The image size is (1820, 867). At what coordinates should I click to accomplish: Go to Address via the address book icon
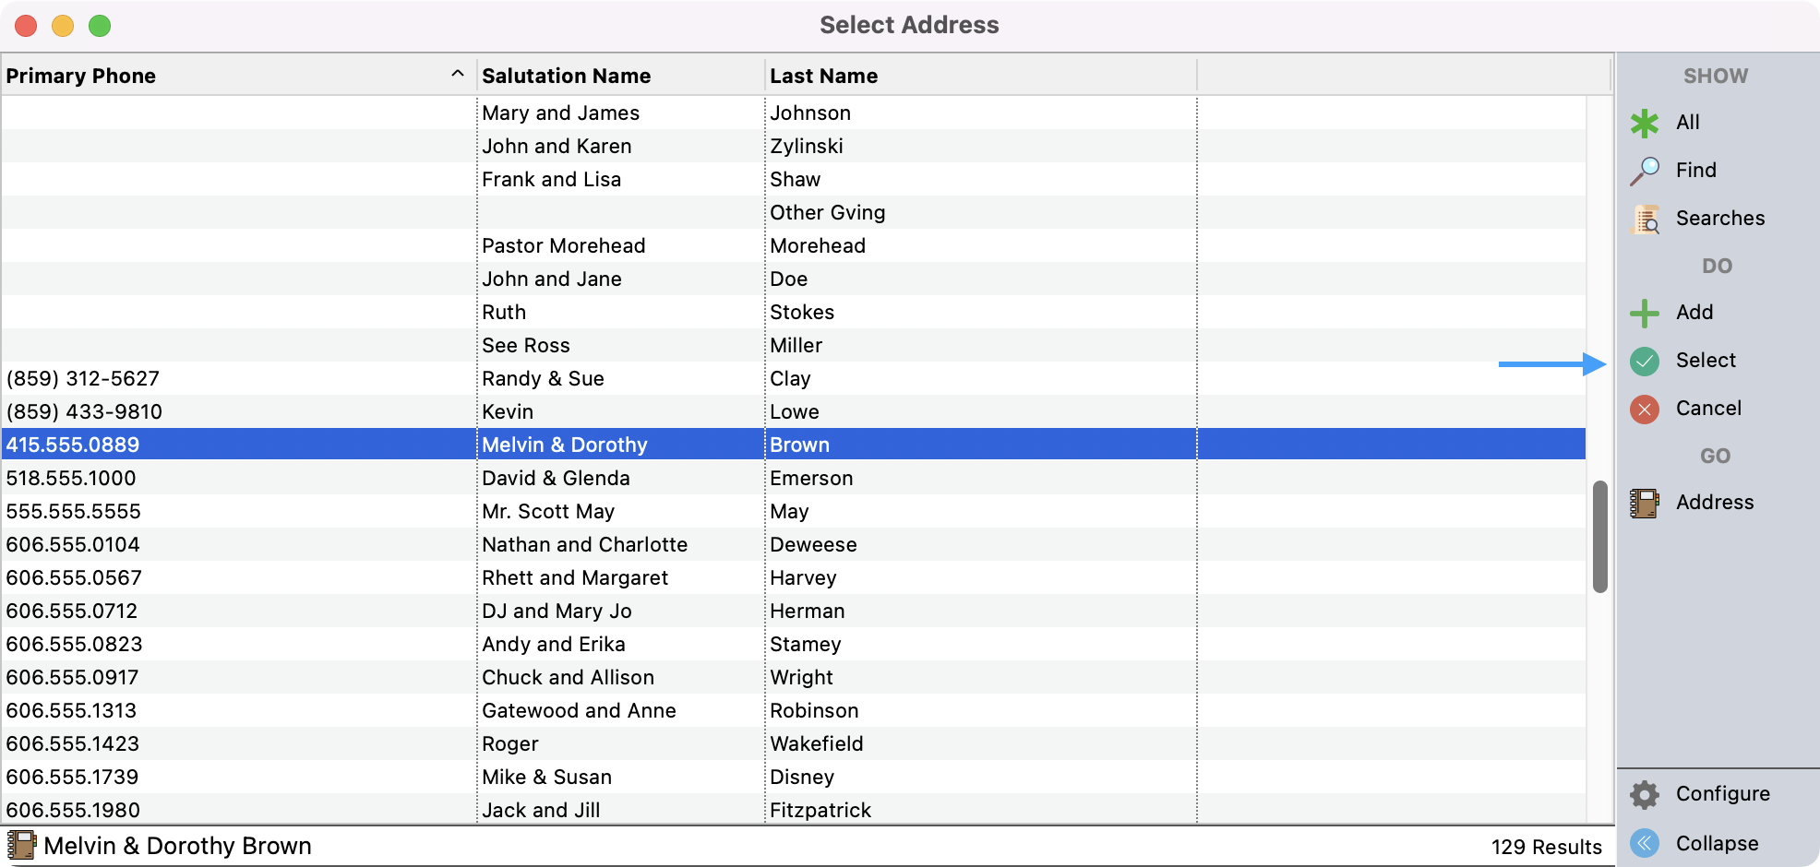pos(1645,503)
